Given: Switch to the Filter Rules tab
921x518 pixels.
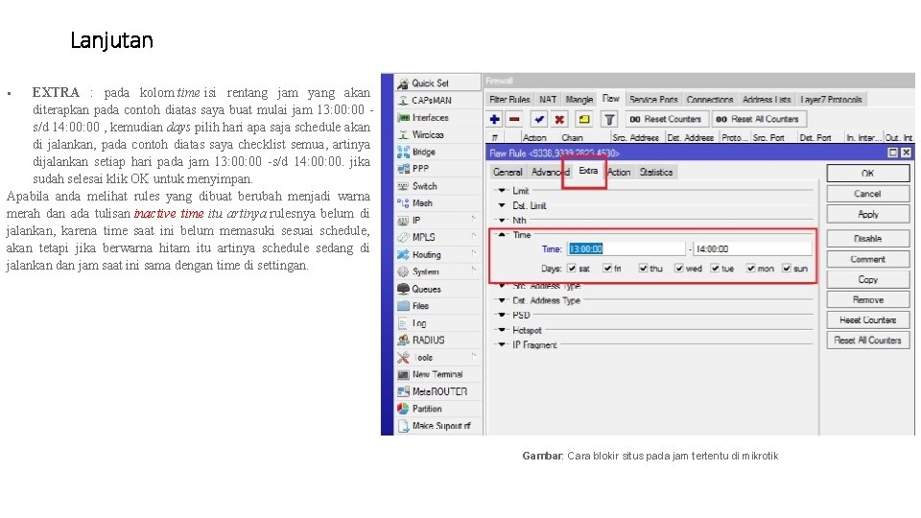Looking at the screenshot, I should 509,99.
